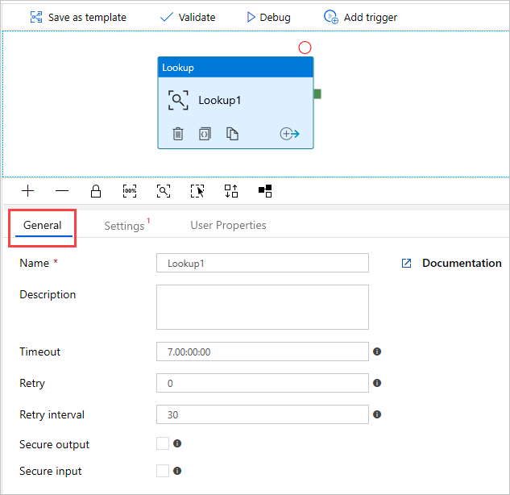Zoom to fit canvas
Screen dimensions: 510x495
click(x=164, y=191)
